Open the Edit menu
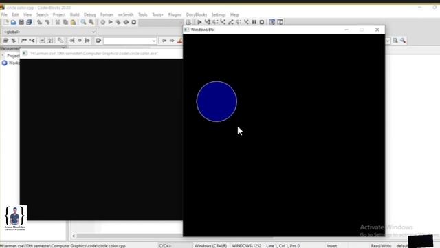The height and width of the screenshot is (248, 440). pyautogui.click(x=15, y=14)
